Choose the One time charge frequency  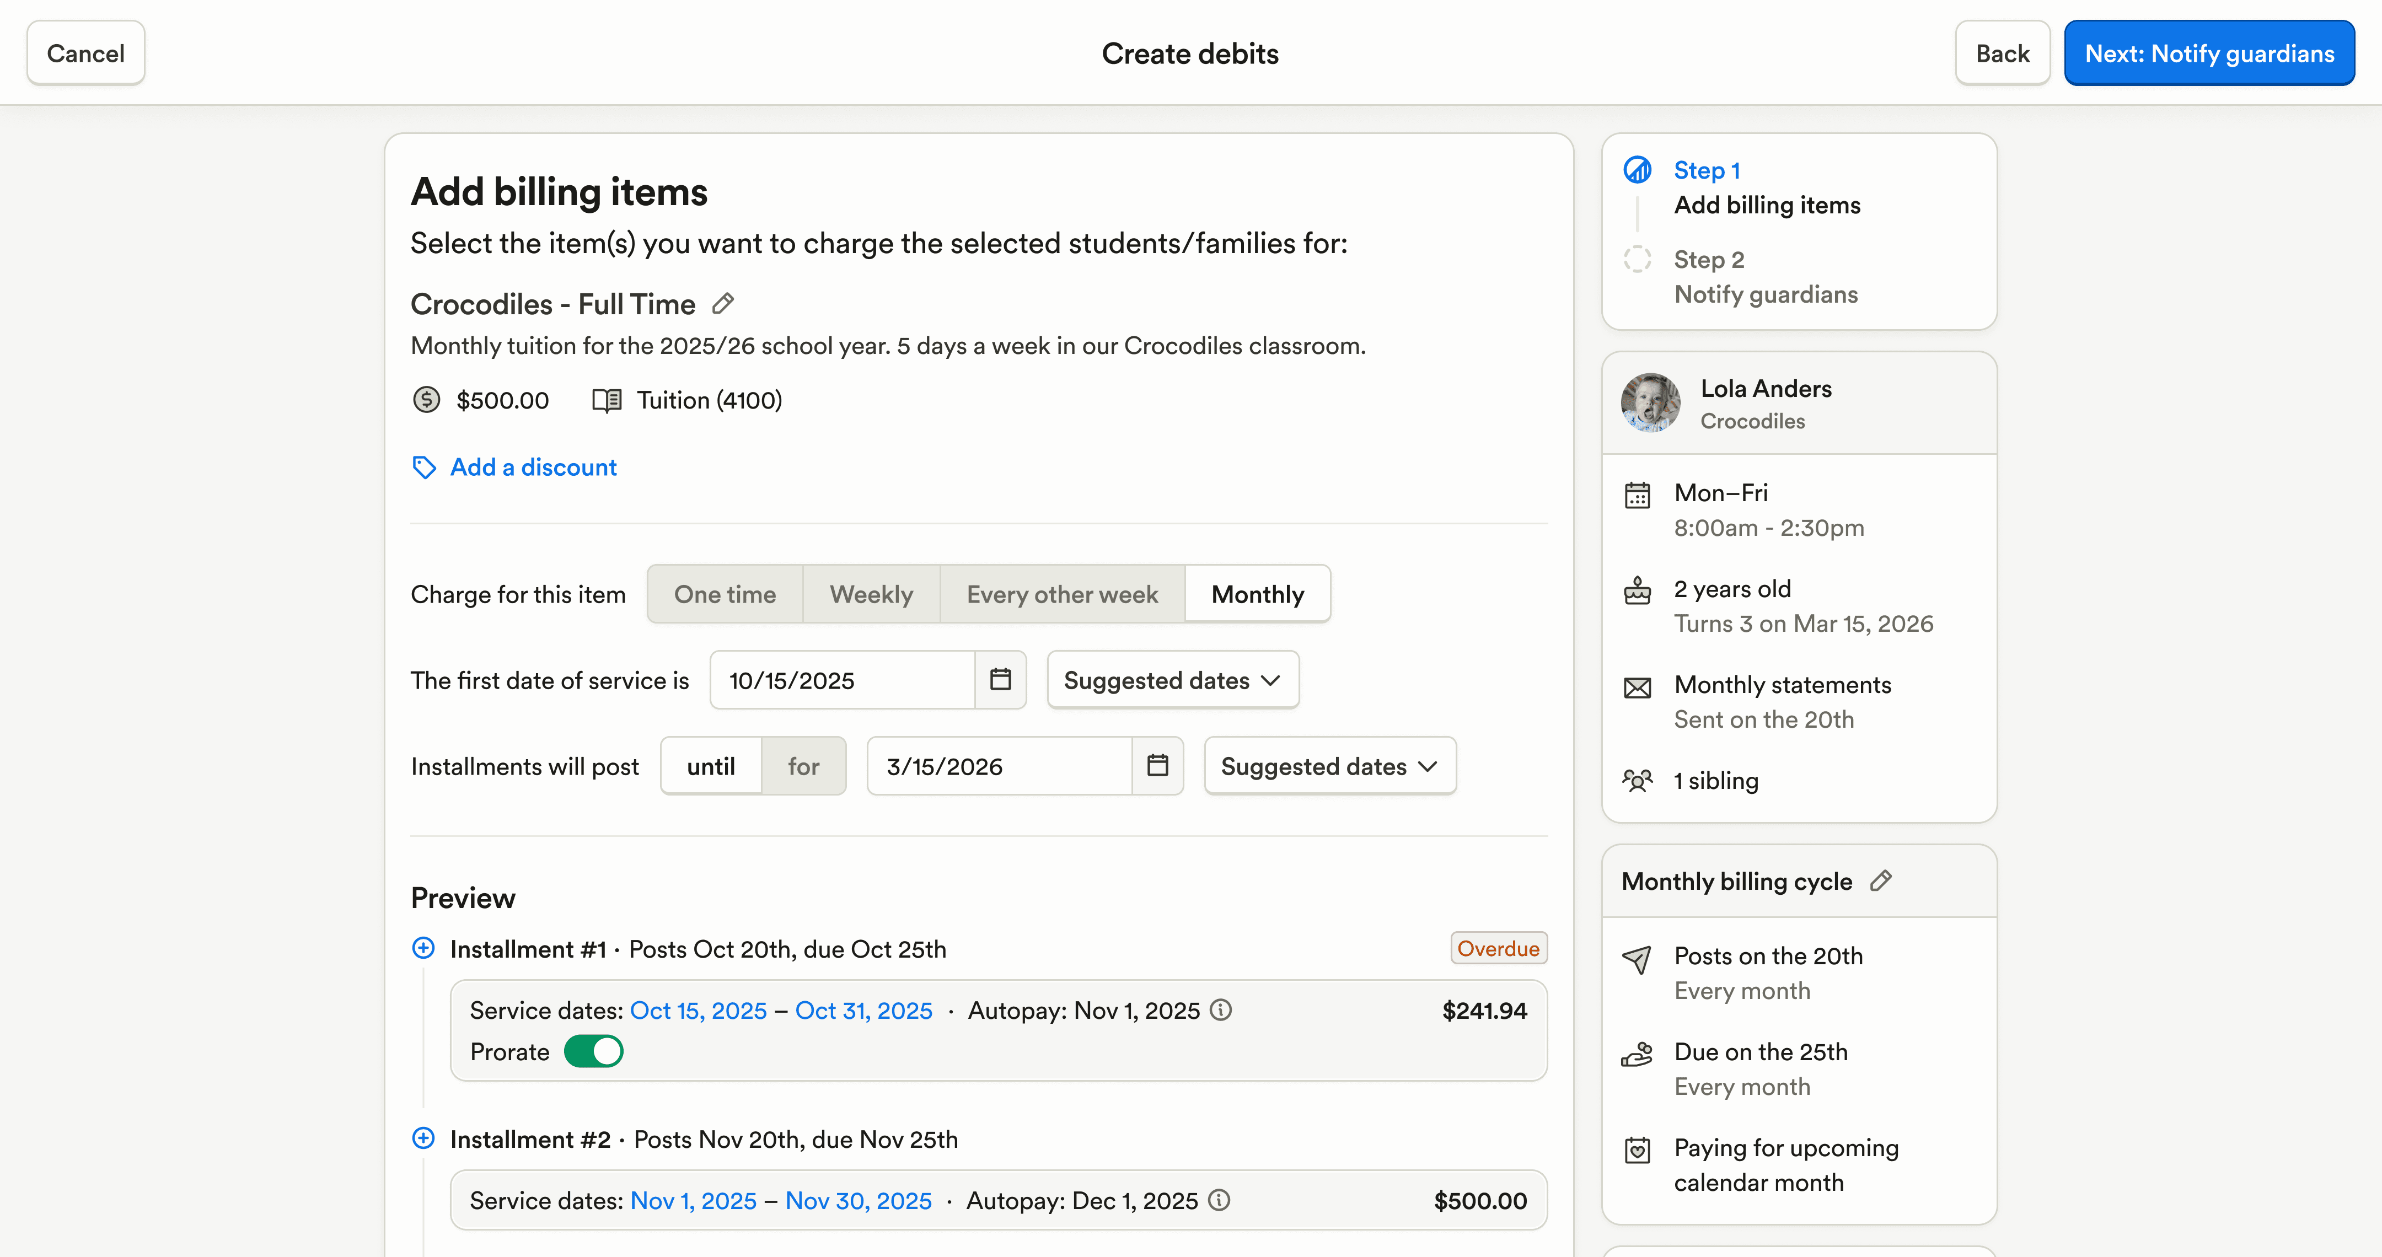(x=725, y=594)
